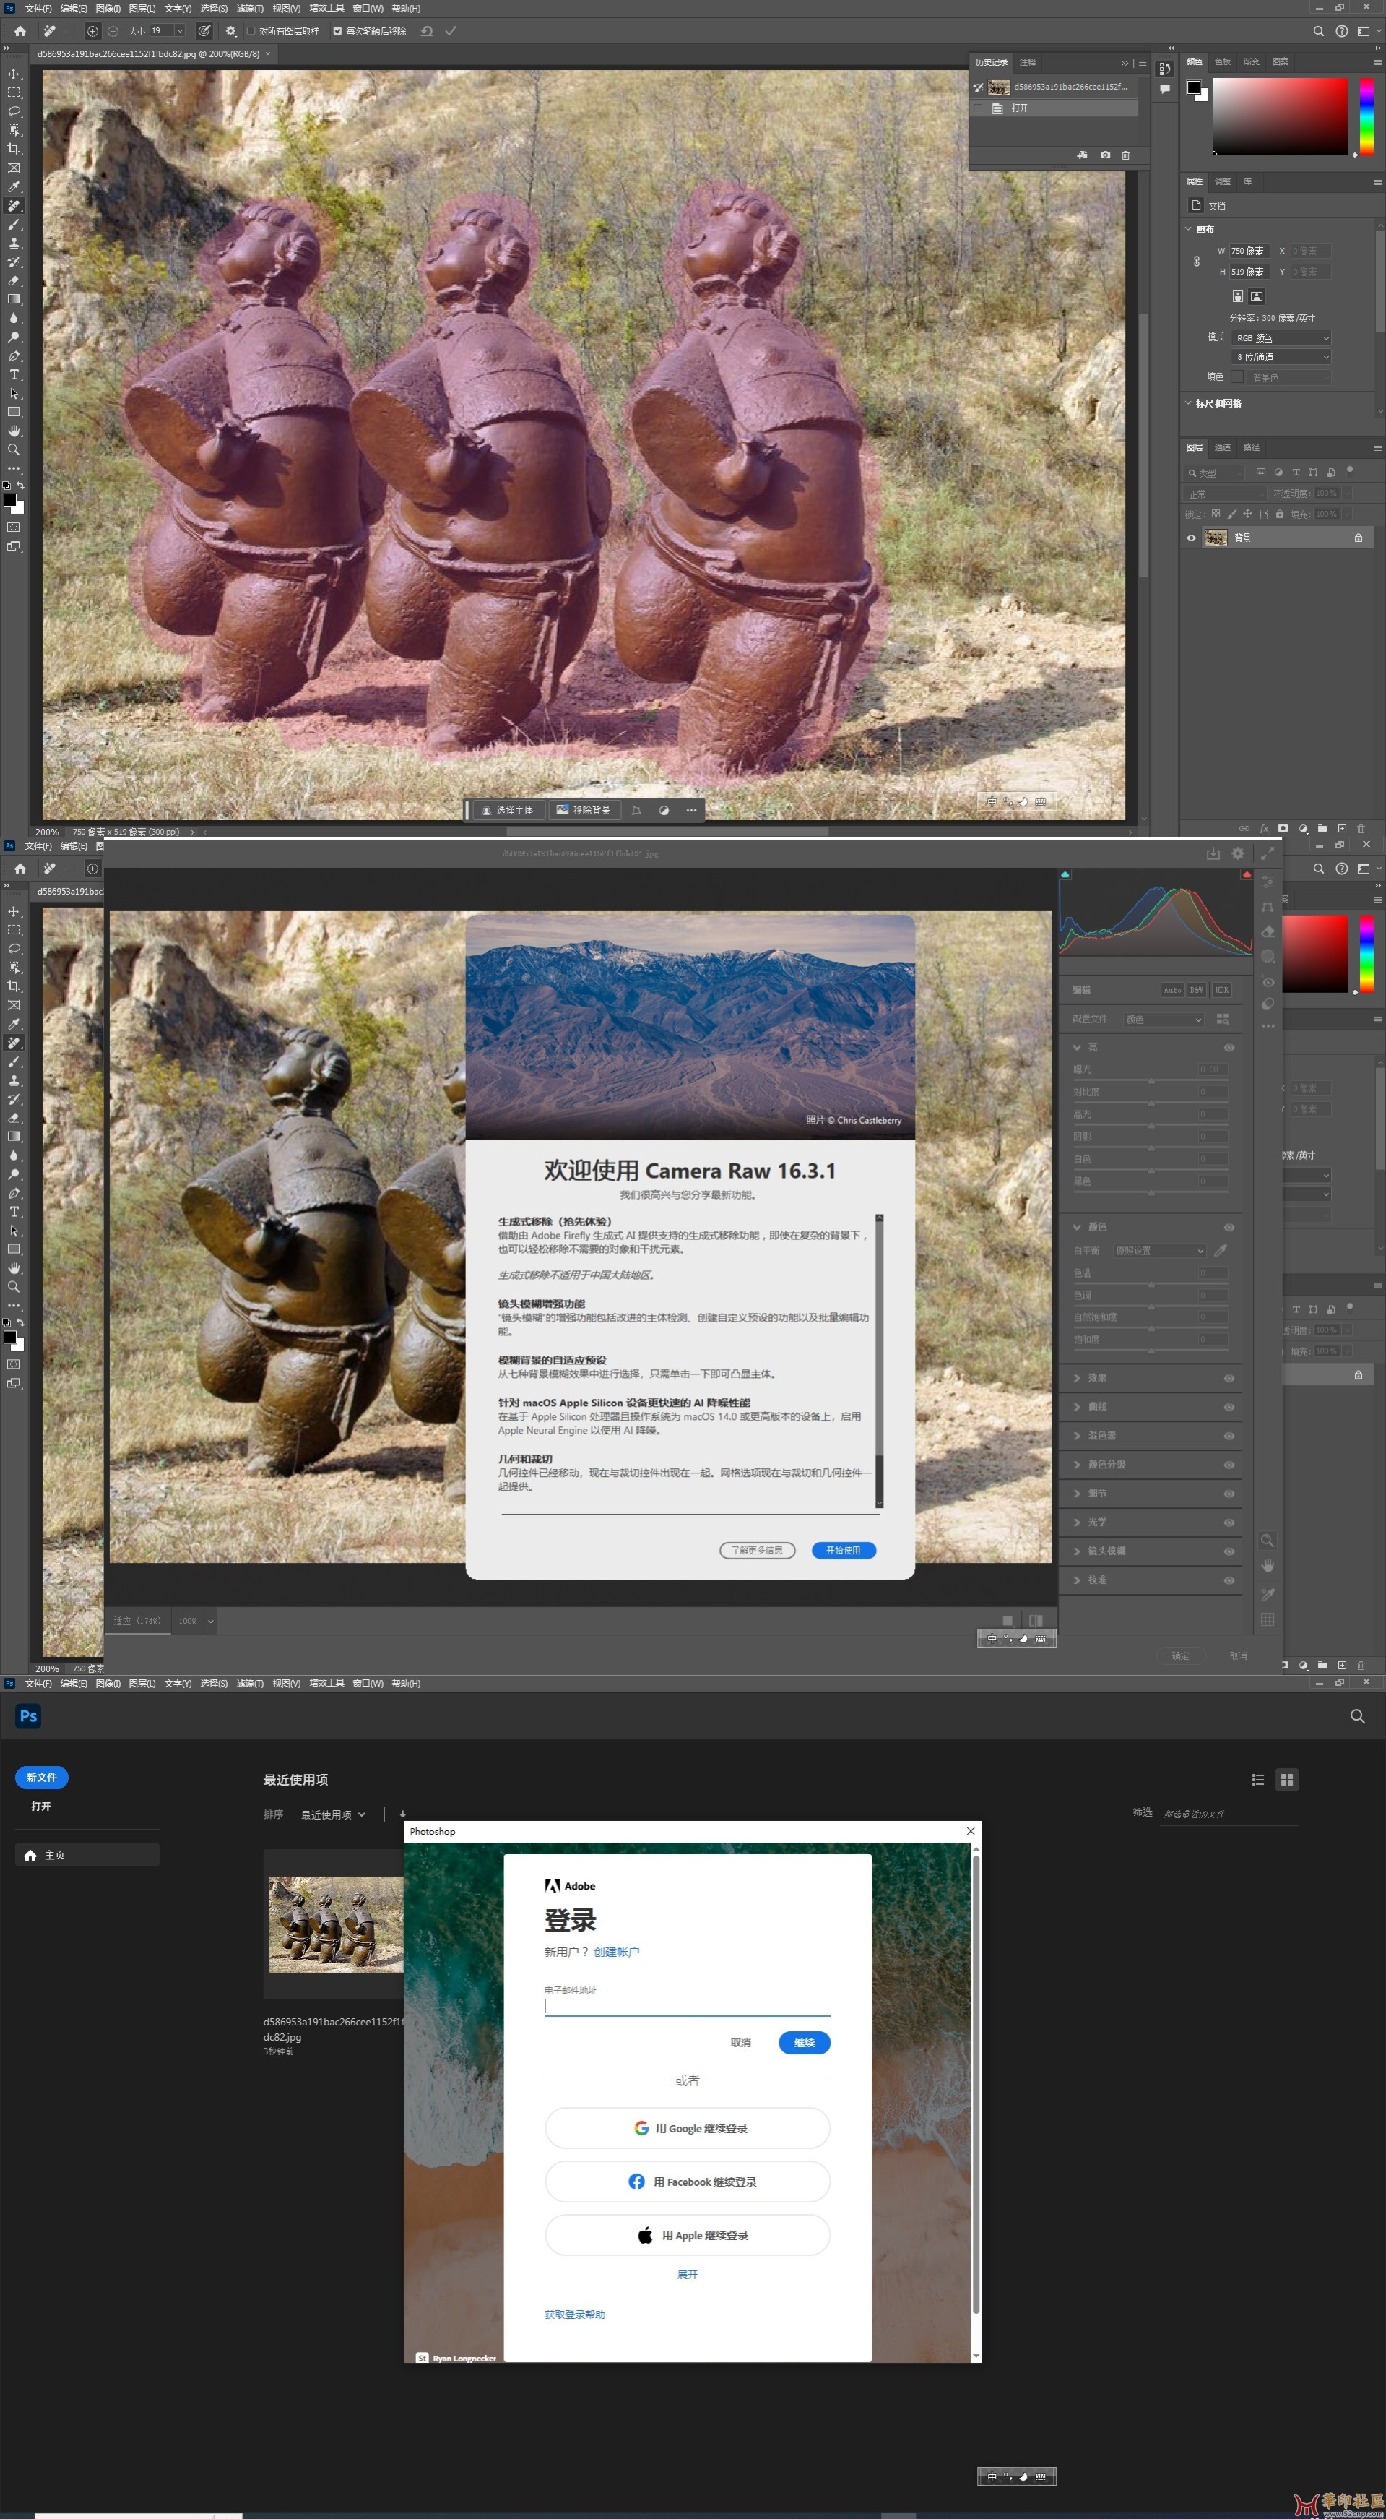
Task: Hide the 背景 layer eye in top window
Action: [1190, 538]
